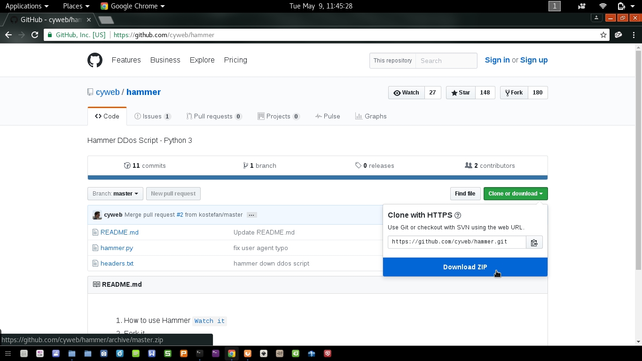Open the Pull requests tab

point(214,116)
